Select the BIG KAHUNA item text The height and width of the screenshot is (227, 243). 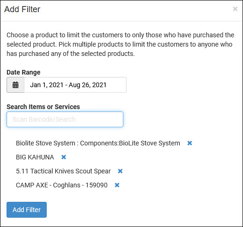tap(35, 157)
